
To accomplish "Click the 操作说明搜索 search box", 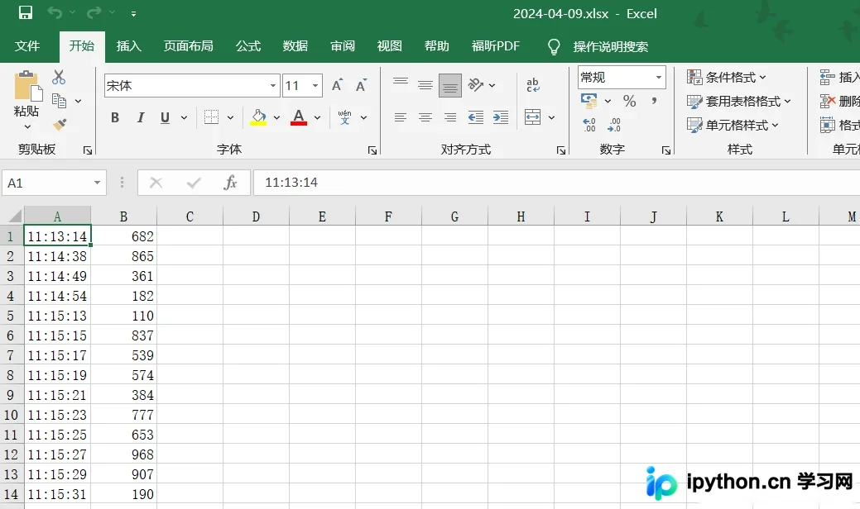I will 611,46.
